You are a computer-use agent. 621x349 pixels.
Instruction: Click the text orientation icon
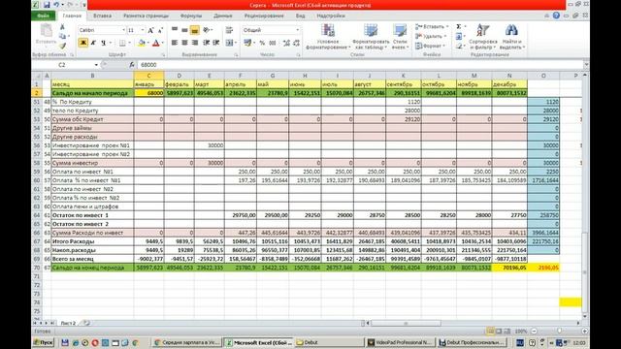tap(207, 30)
